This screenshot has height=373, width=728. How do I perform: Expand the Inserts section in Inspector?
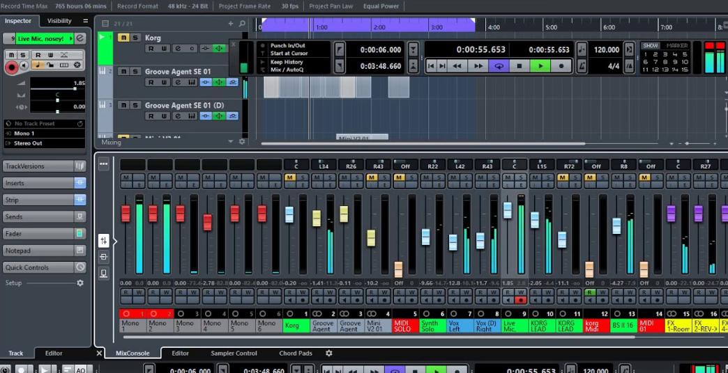38,183
